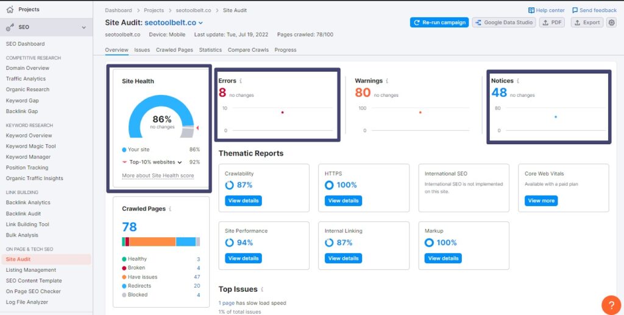Click the Errors info icon
The height and width of the screenshot is (315, 624).
tap(240, 81)
